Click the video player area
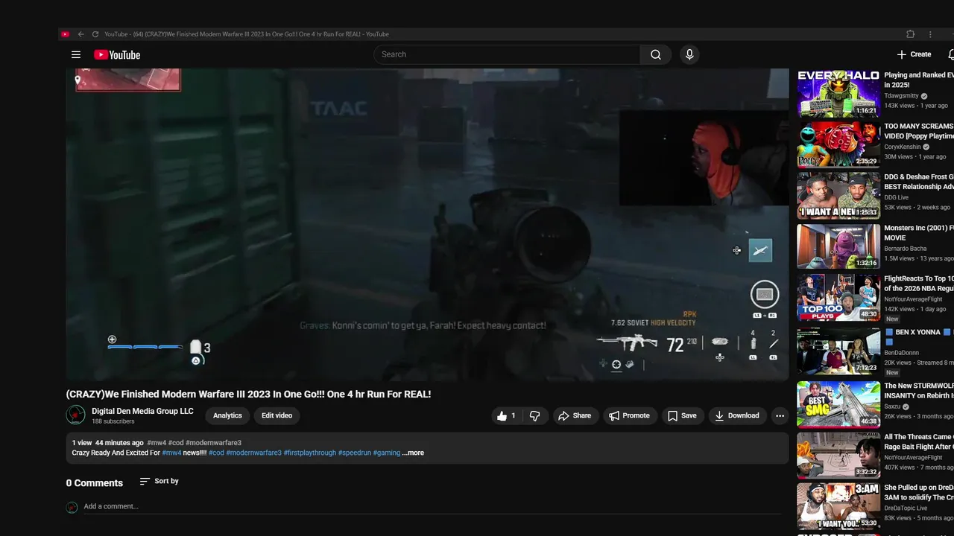Image resolution: width=954 pixels, height=536 pixels. pyautogui.click(x=427, y=224)
